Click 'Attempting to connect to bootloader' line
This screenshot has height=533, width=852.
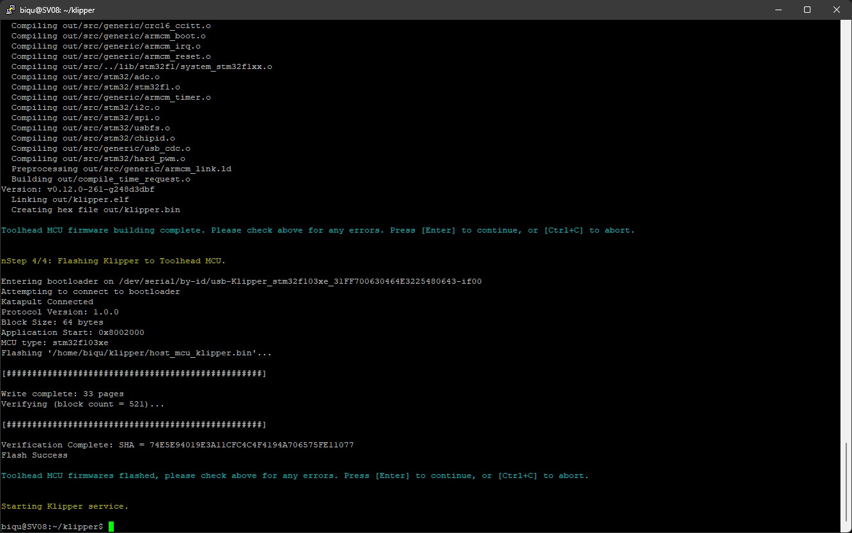coord(90,291)
